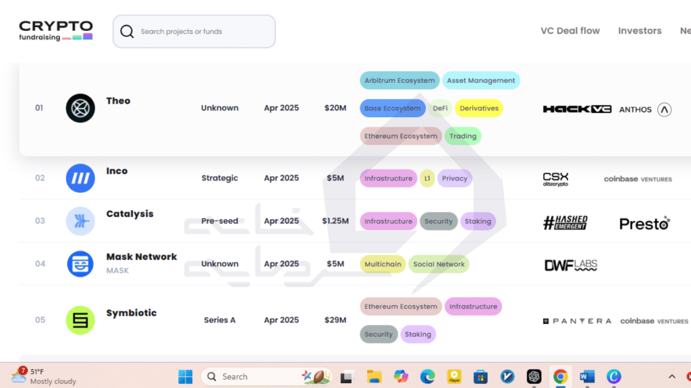Open the Inco project name link
Screen dimensions: 691x388
click(x=117, y=170)
